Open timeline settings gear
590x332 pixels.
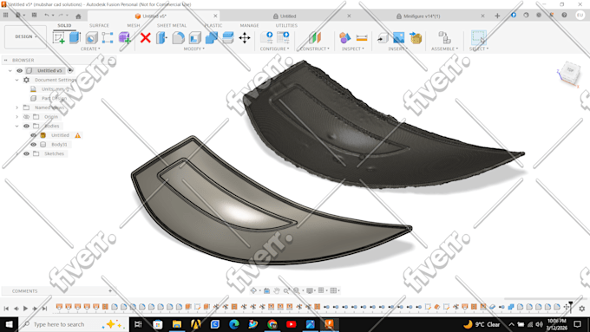(581, 309)
